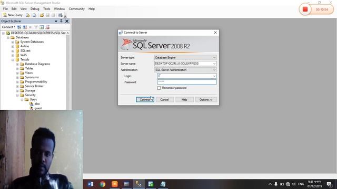Click the Help button in dialog
The image size is (337, 189).
[x=184, y=100]
